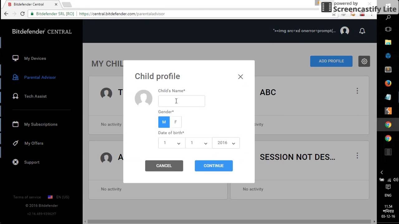Image resolution: width=399 pixels, height=224 pixels.
Task: Open SESSION NOT DES... profile options menu
Action: [357, 156]
